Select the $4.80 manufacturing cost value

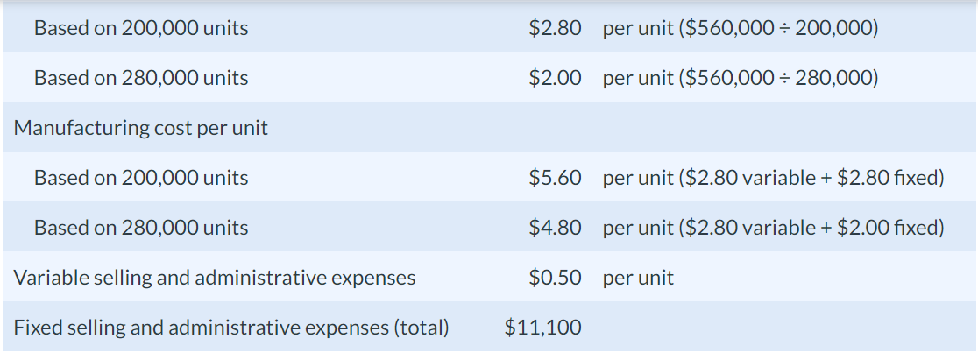[555, 228]
